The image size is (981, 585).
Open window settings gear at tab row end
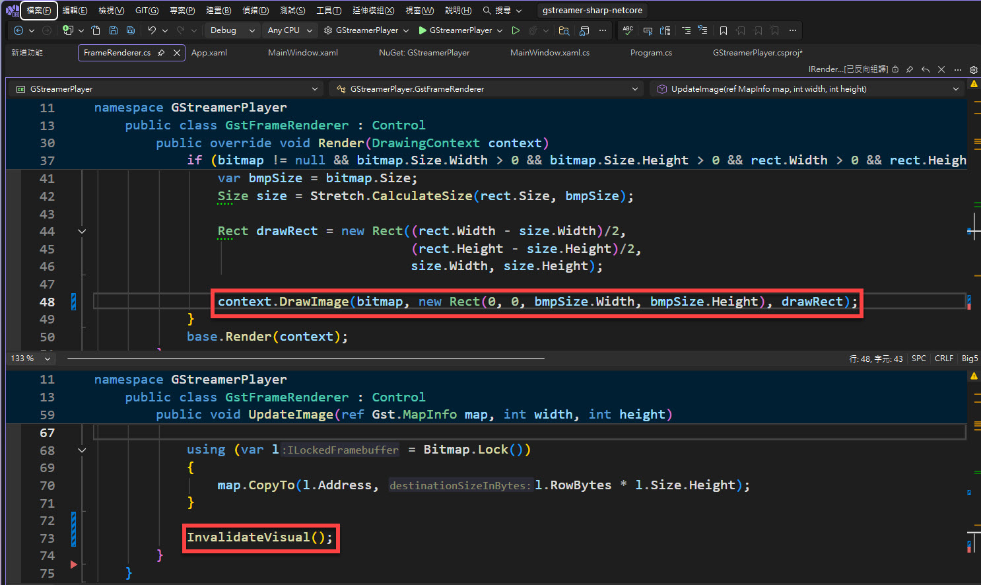pyautogui.click(x=973, y=69)
